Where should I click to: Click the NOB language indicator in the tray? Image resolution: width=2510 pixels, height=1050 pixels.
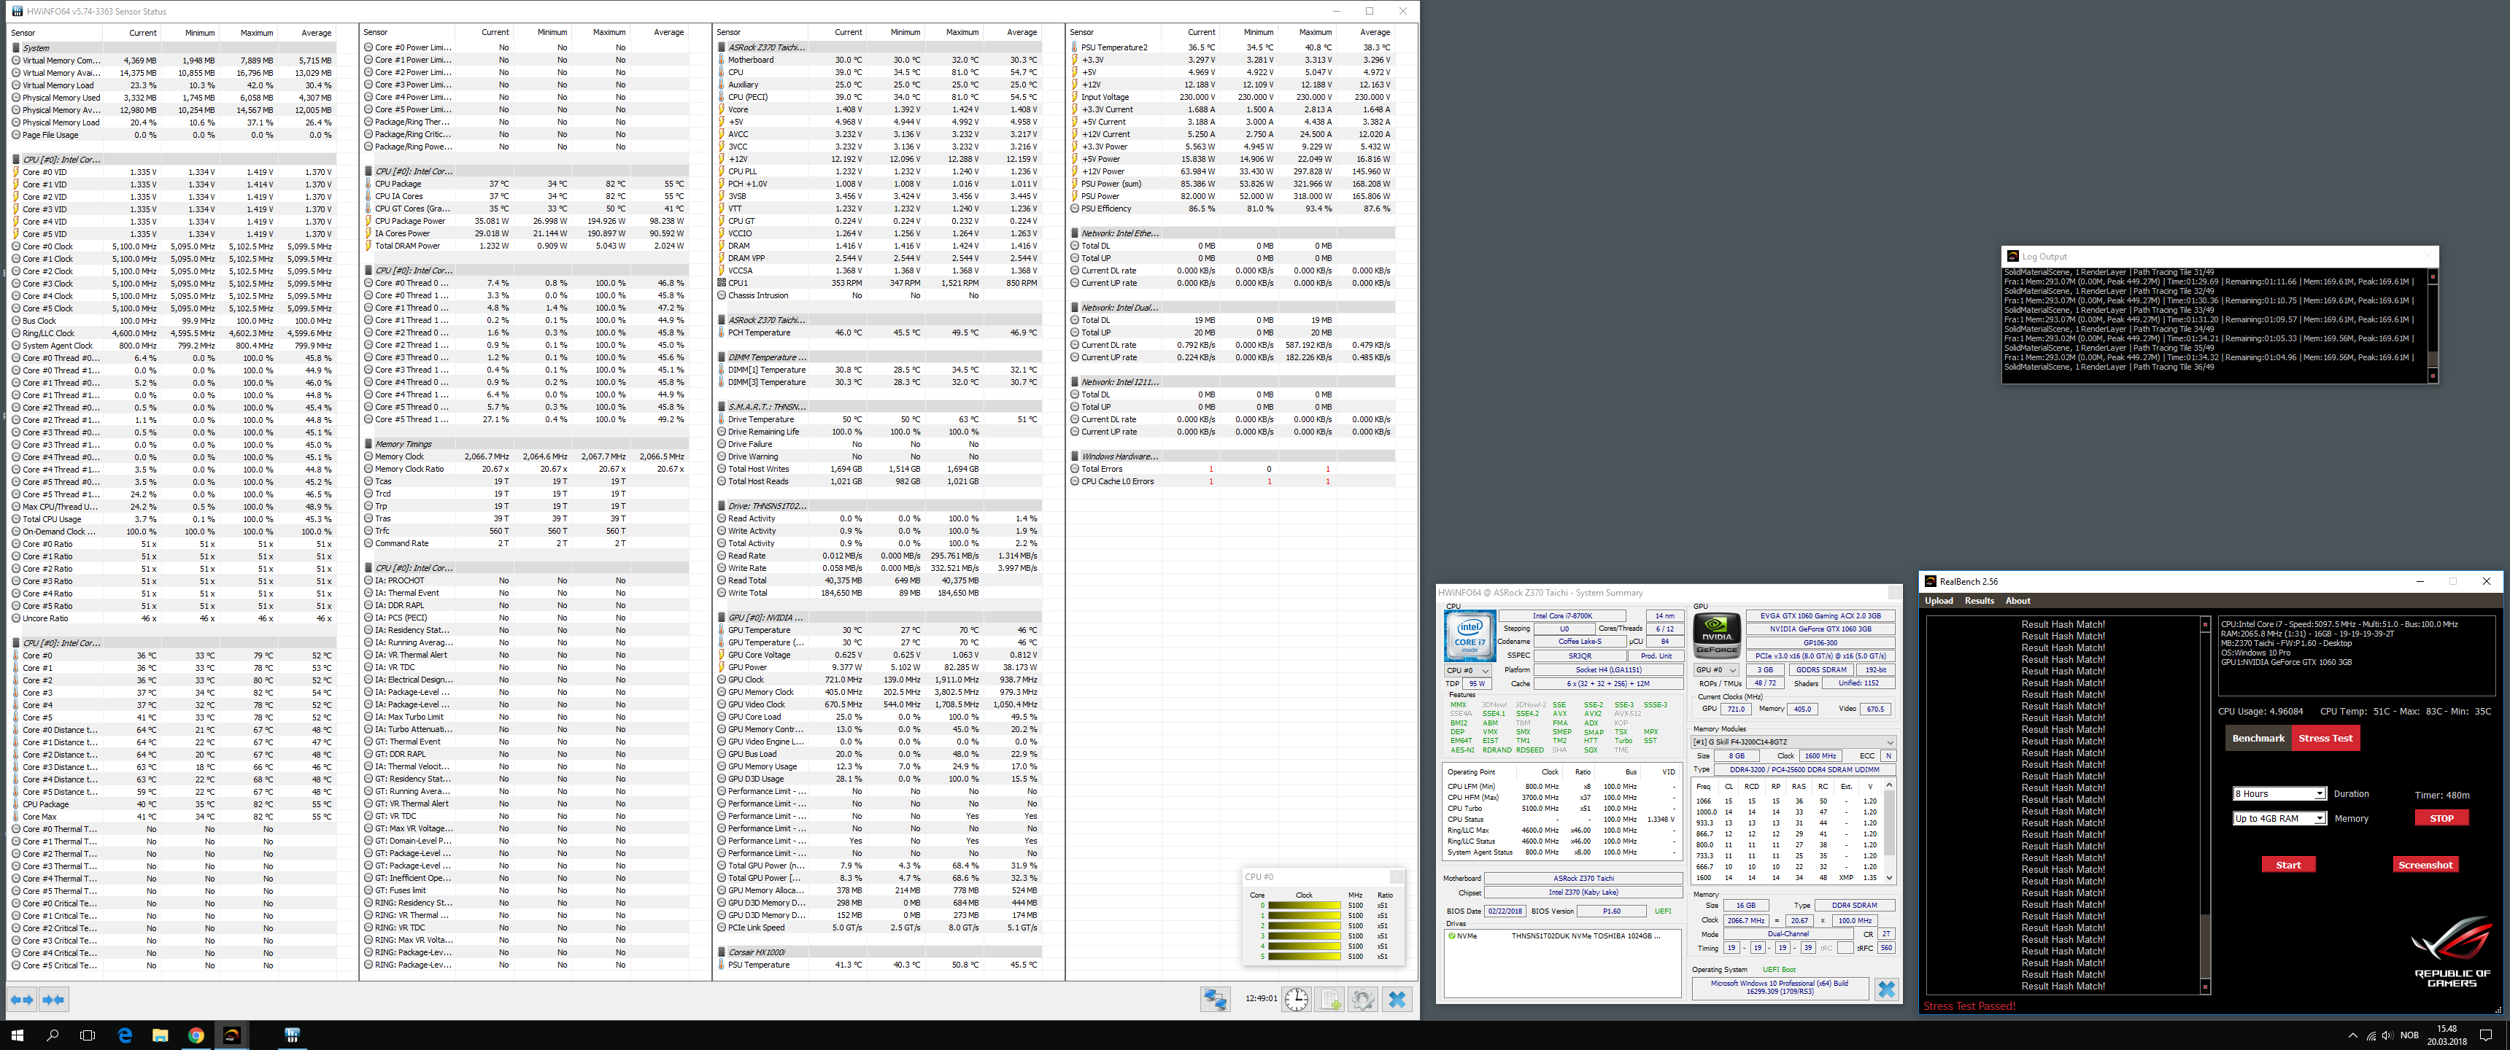(2409, 1035)
